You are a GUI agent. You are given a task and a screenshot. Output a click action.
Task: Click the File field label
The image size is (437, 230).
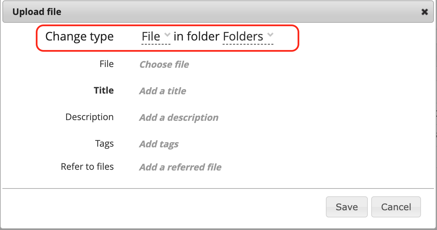106,64
